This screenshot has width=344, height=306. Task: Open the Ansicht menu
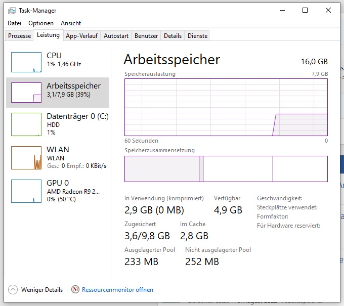coord(71,23)
